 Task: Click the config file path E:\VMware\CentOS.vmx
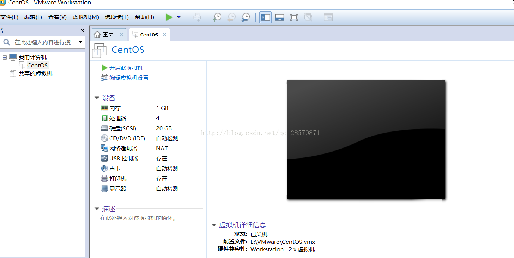[283, 242]
